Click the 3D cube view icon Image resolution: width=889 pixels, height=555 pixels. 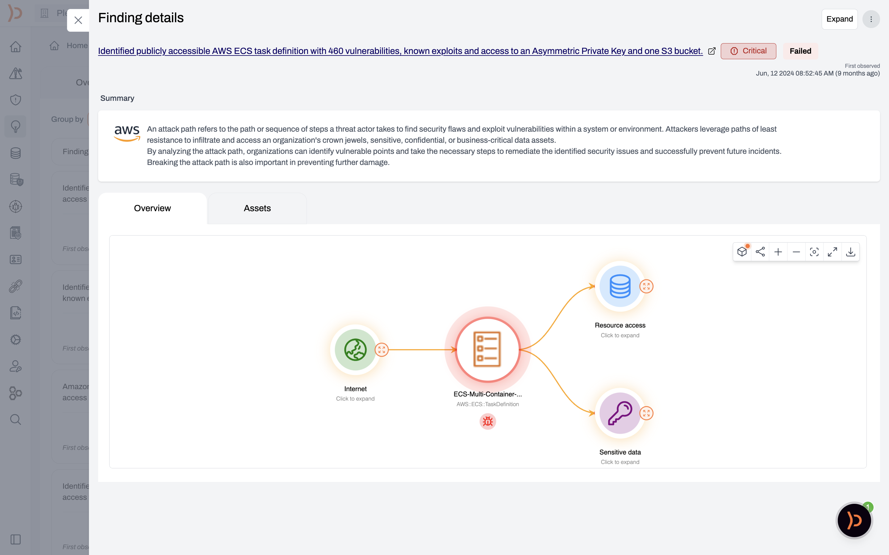742,252
